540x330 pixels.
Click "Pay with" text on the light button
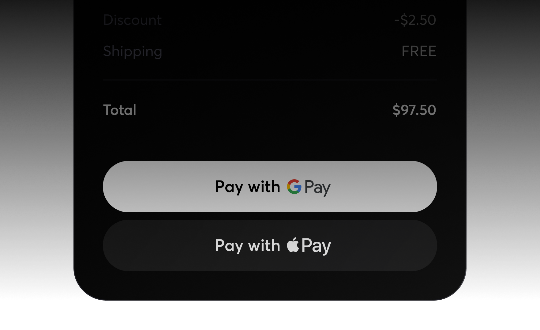(x=247, y=187)
